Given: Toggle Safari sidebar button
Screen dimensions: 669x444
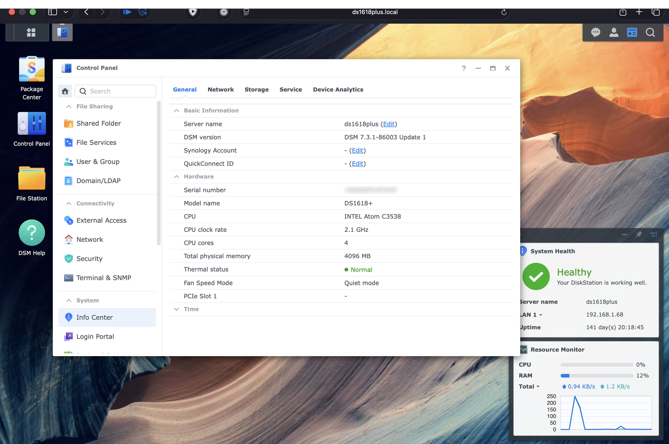Looking at the screenshot, I should tap(53, 12).
